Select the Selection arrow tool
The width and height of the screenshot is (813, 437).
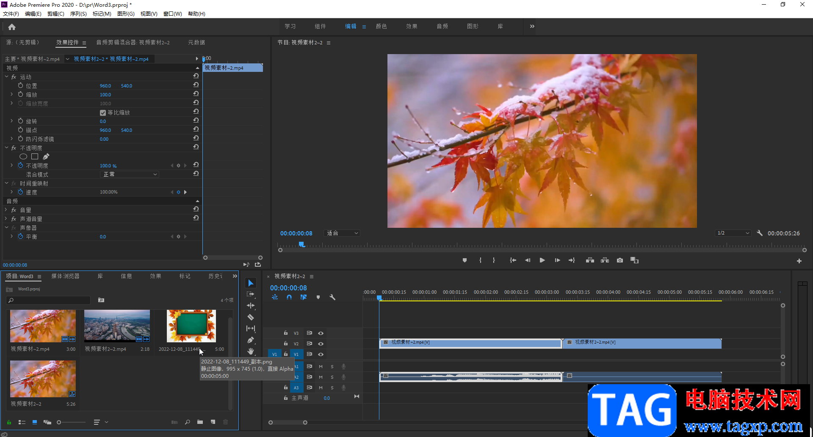[x=251, y=283]
